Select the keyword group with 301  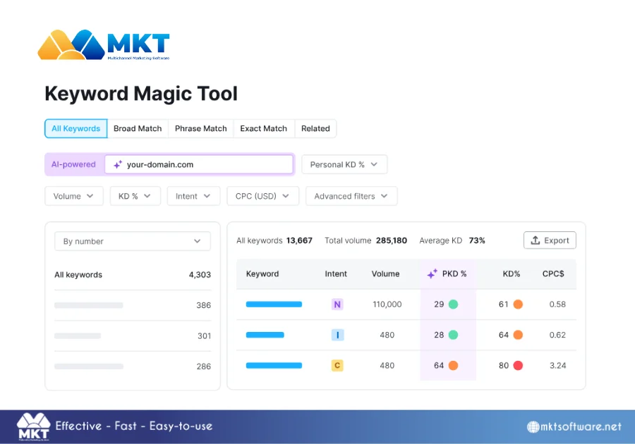pyautogui.click(x=133, y=335)
